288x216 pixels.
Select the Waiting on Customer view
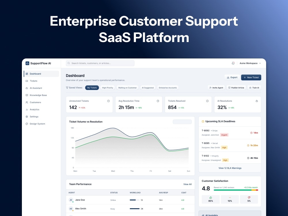pos(127,88)
